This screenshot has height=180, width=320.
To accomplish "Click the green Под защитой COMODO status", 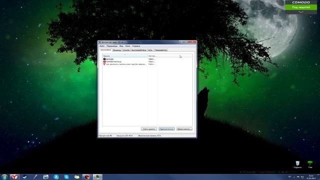I will click(301, 7).
